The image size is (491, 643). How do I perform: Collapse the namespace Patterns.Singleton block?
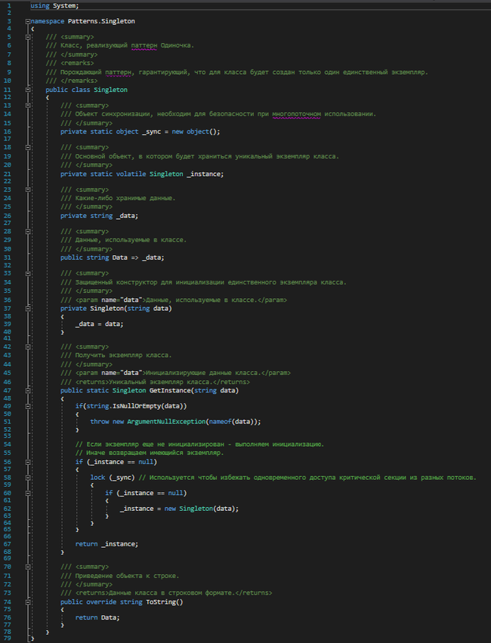coord(27,21)
